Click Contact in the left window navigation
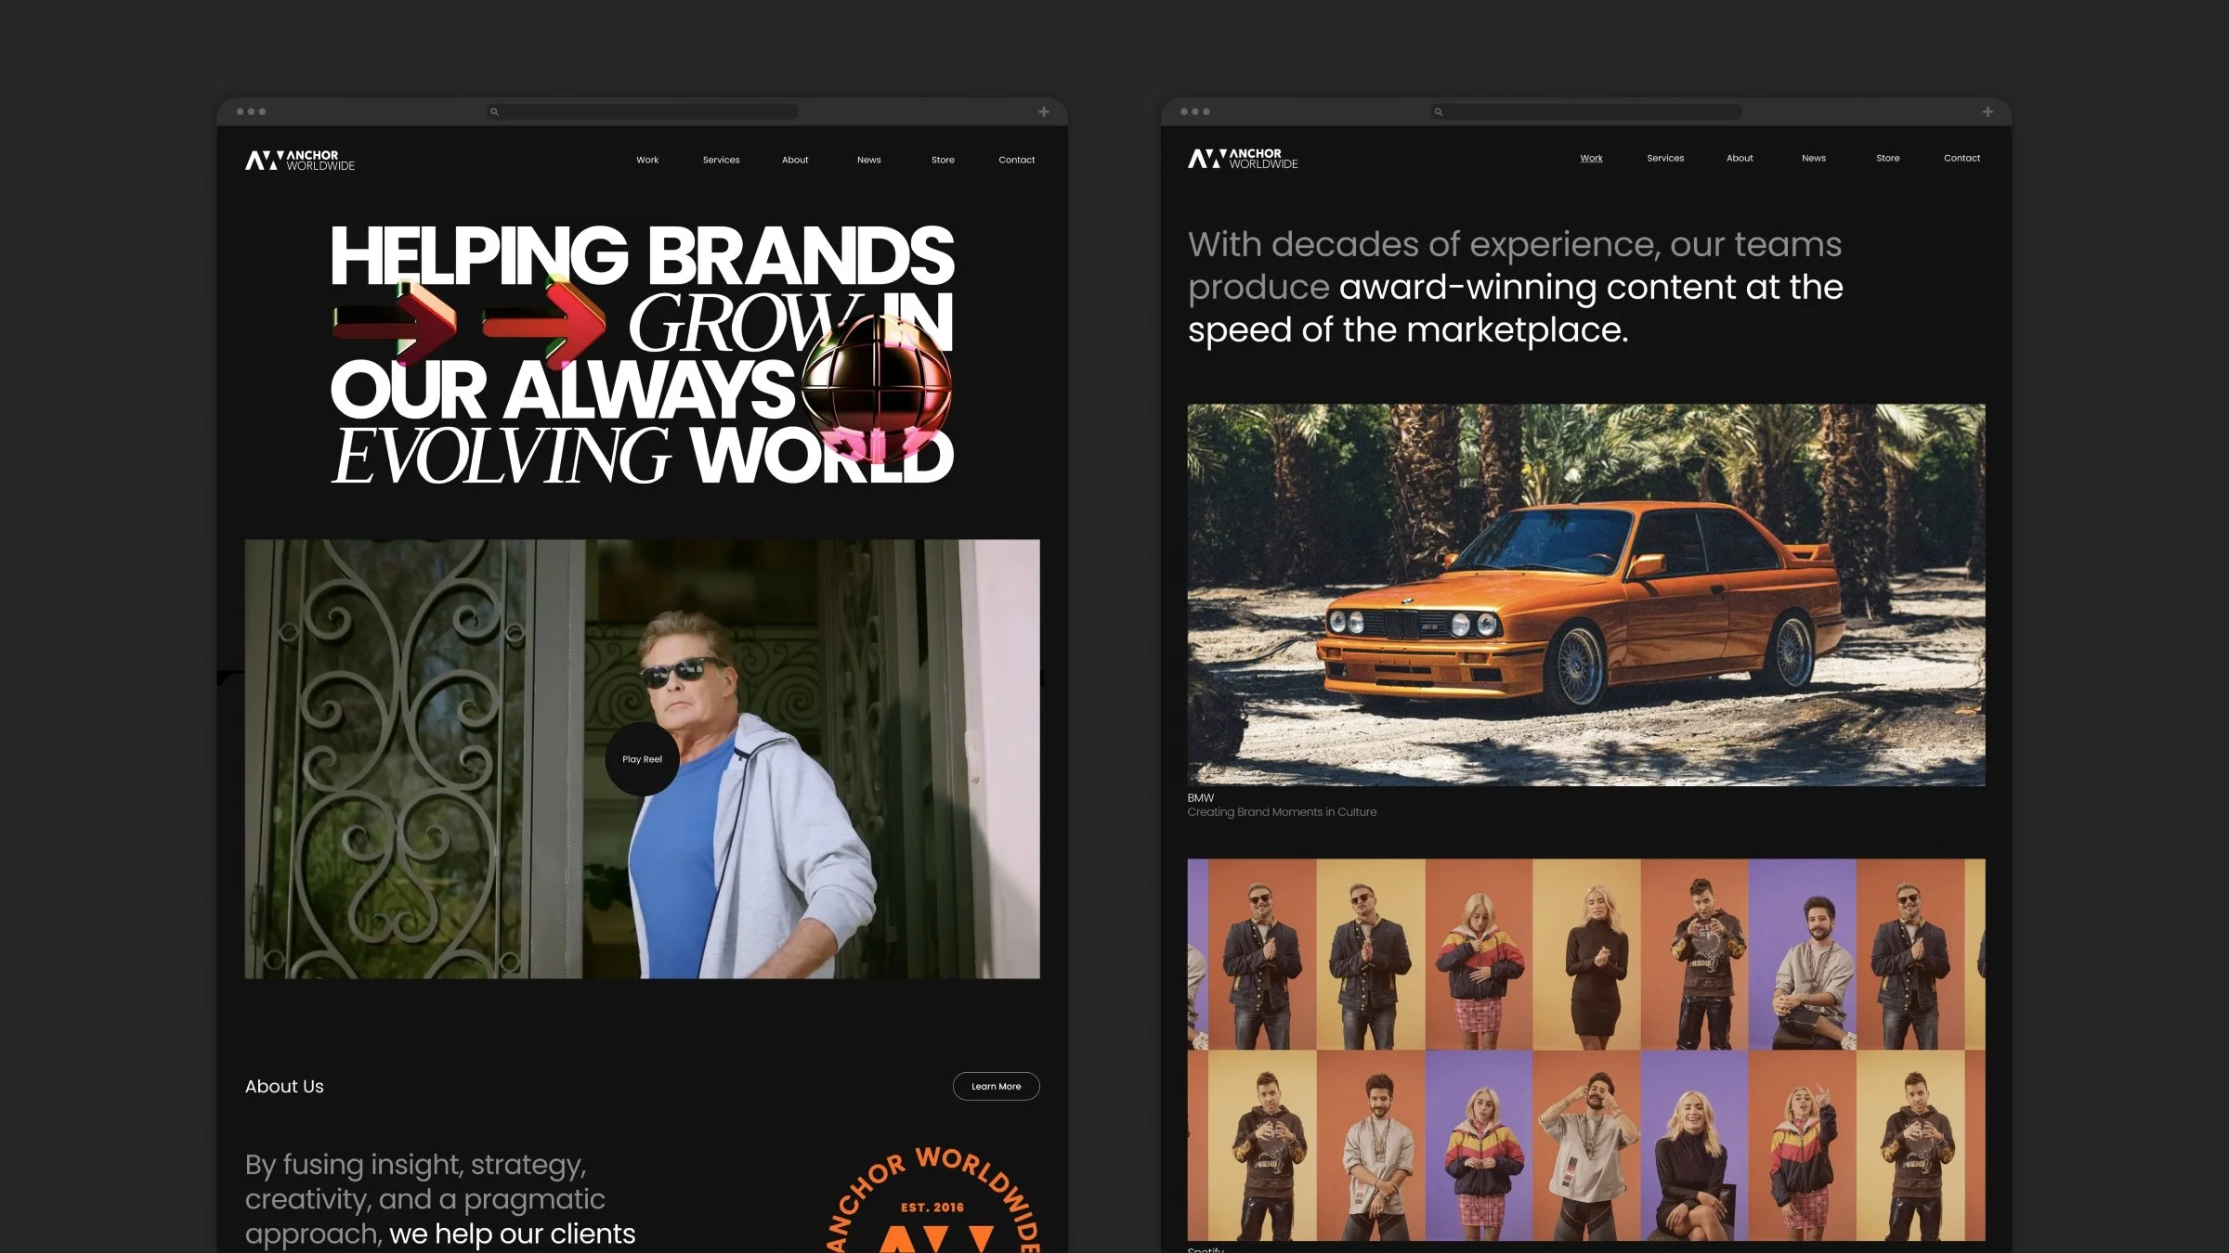 click(1016, 161)
